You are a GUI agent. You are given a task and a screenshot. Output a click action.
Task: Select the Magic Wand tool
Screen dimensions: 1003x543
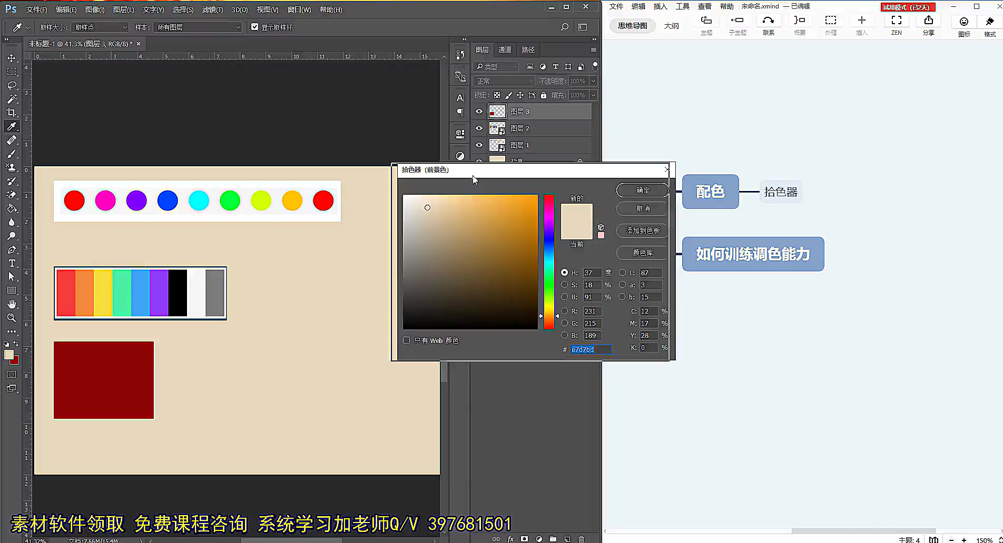tap(12, 99)
